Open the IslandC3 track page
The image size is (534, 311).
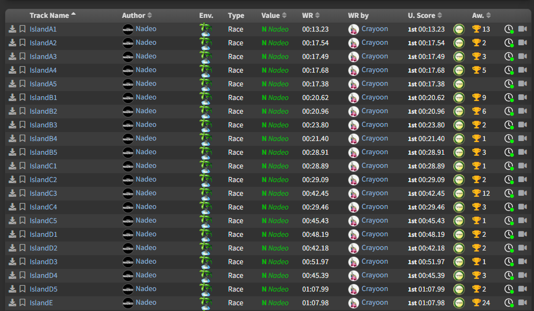tap(43, 194)
